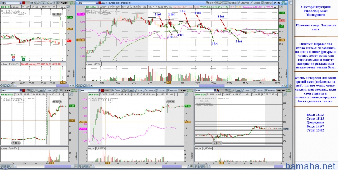Click wrench icon in JNS 15m chart
Screen dimensions: 338x170
pyautogui.click(x=35, y=90)
